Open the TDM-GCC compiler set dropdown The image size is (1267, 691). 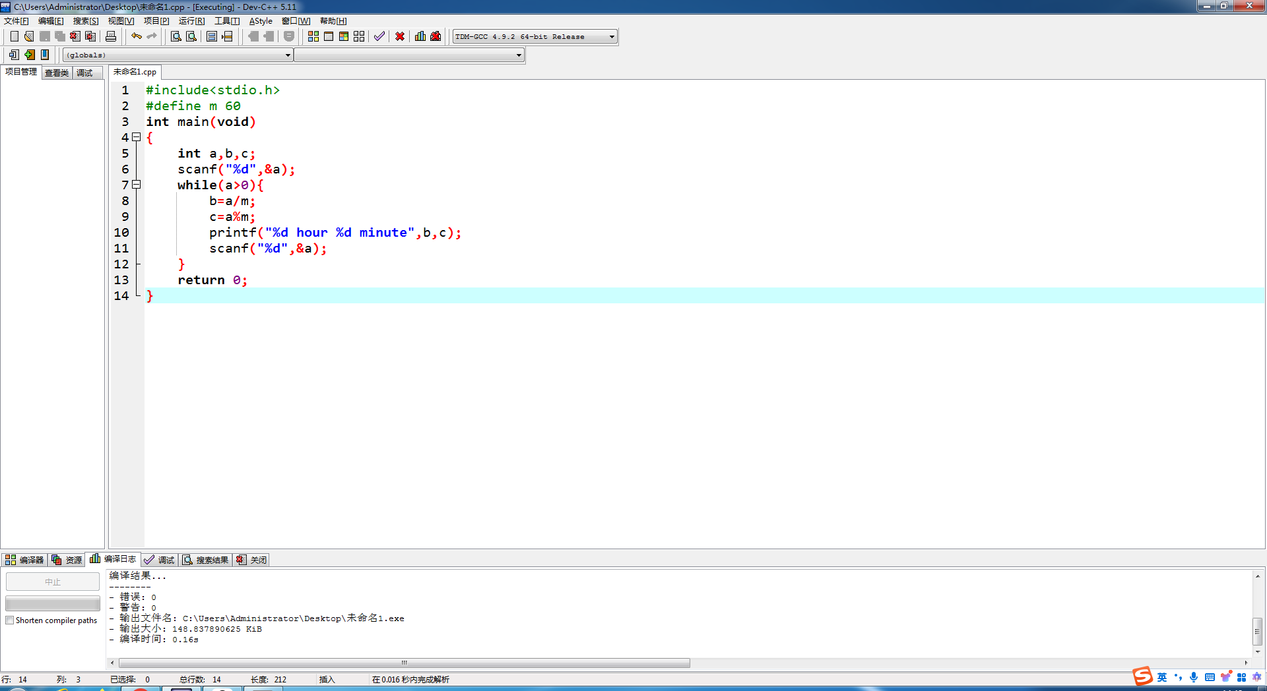(535, 37)
